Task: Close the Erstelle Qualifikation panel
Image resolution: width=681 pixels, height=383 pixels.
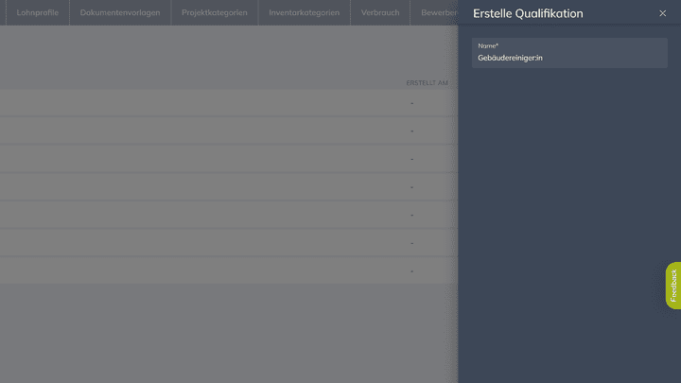Action: coord(662,13)
